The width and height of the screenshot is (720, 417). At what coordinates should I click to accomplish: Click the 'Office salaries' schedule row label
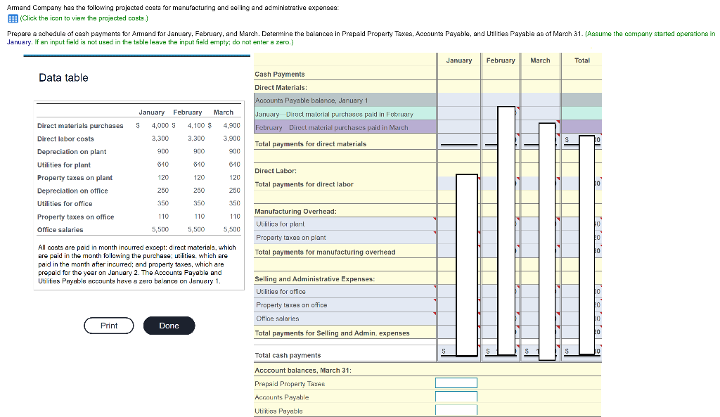pyautogui.click(x=277, y=319)
